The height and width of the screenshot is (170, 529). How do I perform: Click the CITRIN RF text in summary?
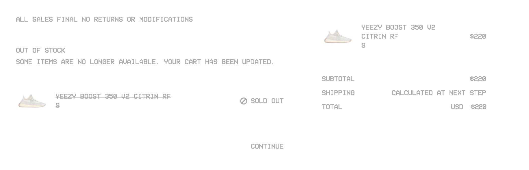380,36
